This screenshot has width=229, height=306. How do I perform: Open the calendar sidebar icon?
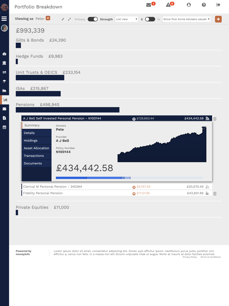[x=4, y=127]
